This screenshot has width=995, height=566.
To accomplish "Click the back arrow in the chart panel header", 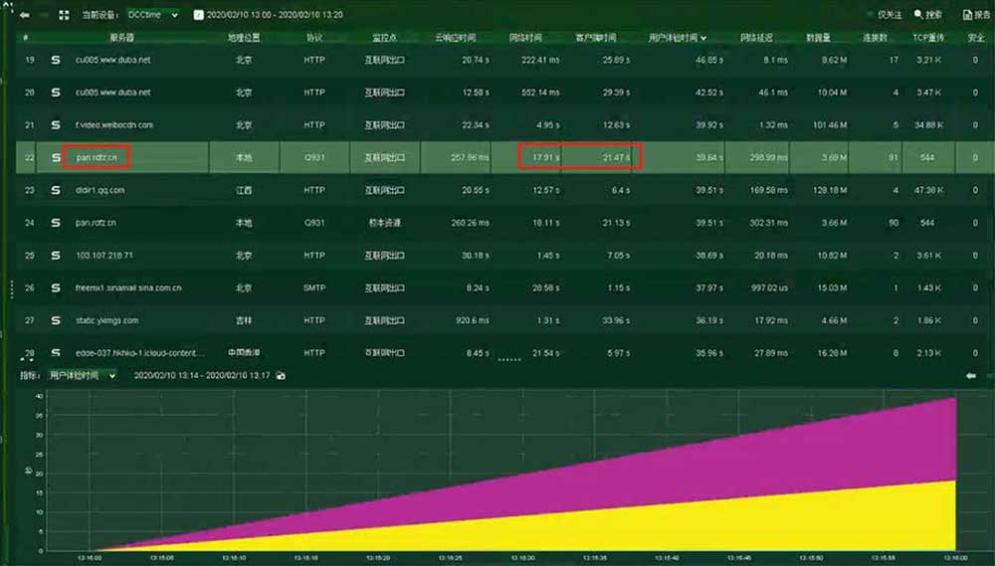I will [971, 376].
